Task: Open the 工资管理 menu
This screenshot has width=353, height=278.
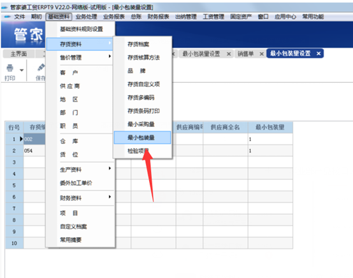Action: (213, 17)
